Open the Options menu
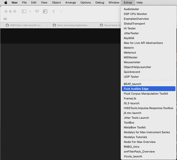The image size is (177, 160). pyautogui.click(x=86, y=3)
